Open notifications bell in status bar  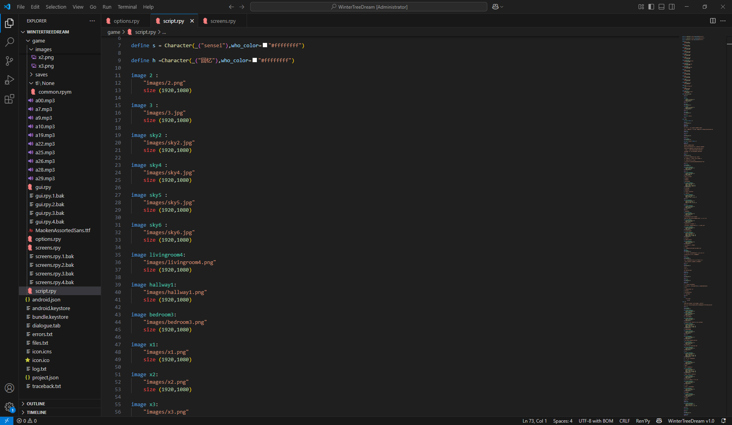coord(723,421)
